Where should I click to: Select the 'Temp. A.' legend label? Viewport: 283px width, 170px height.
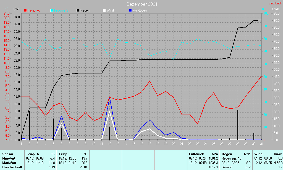coord(34,10)
